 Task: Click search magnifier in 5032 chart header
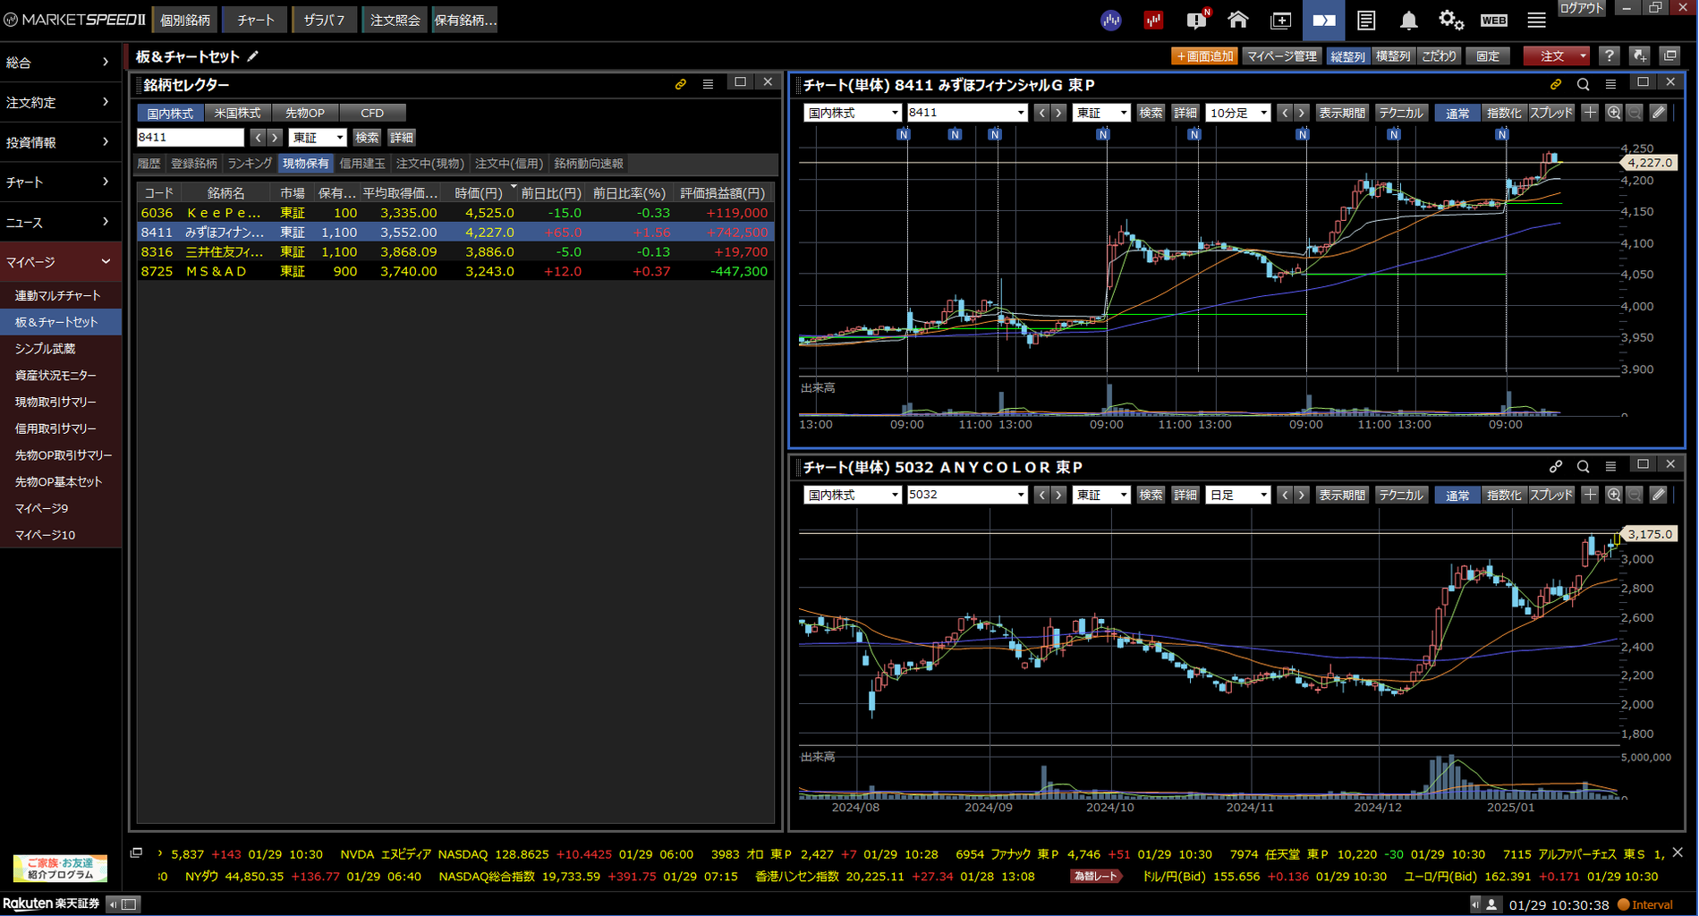(x=1584, y=466)
